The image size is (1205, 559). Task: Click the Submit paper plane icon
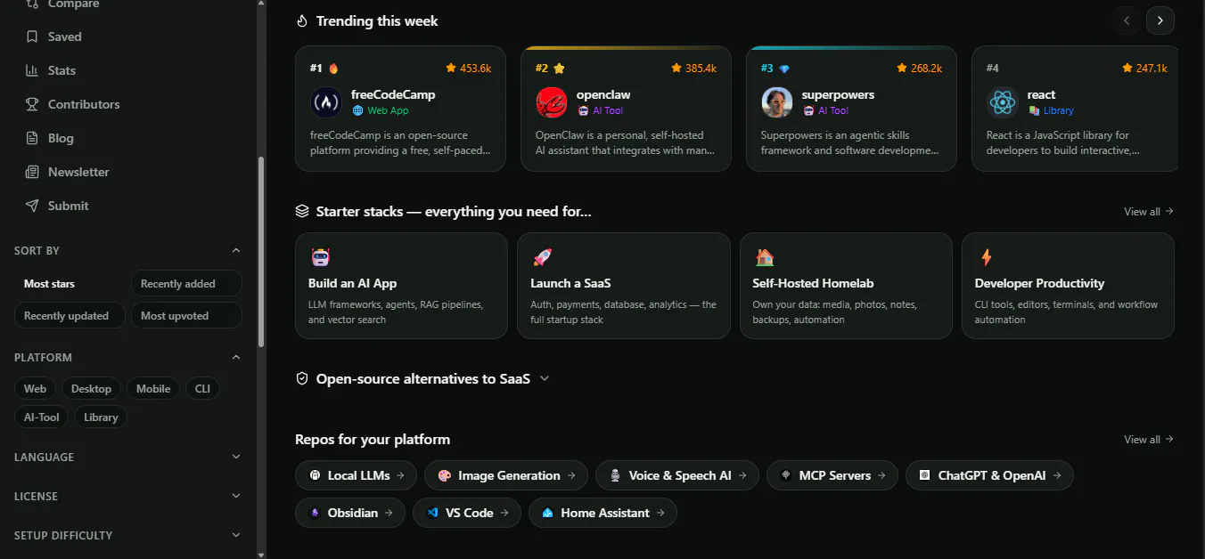coord(32,206)
